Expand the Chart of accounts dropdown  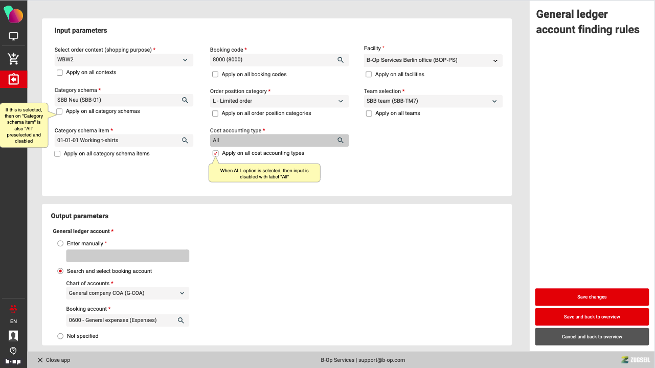click(x=182, y=293)
